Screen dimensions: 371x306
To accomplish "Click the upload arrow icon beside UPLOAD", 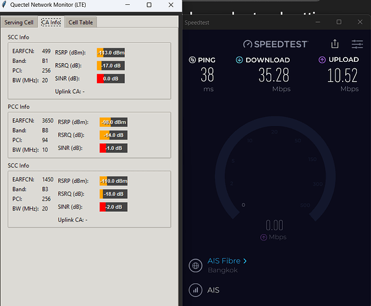I will coord(321,60).
